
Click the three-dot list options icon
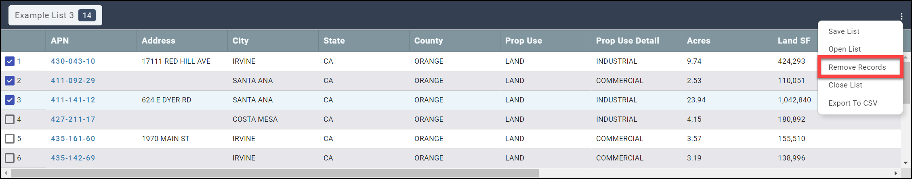(x=901, y=17)
